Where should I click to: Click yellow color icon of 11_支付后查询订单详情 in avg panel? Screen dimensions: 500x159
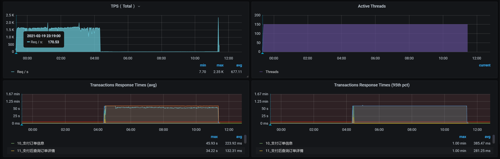[12, 151]
